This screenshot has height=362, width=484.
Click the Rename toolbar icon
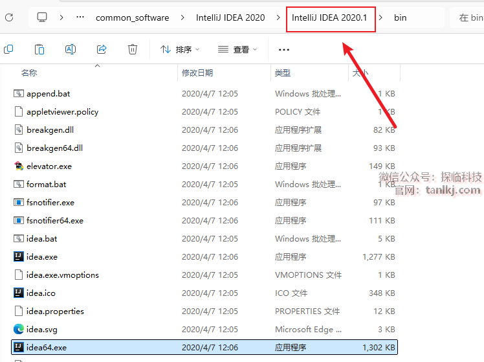pyautogui.click(x=71, y=49)
